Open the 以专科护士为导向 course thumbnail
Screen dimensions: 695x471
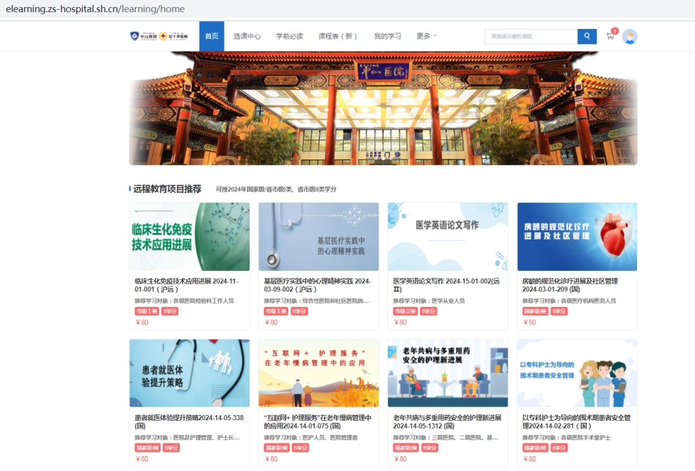pos(577,373)
